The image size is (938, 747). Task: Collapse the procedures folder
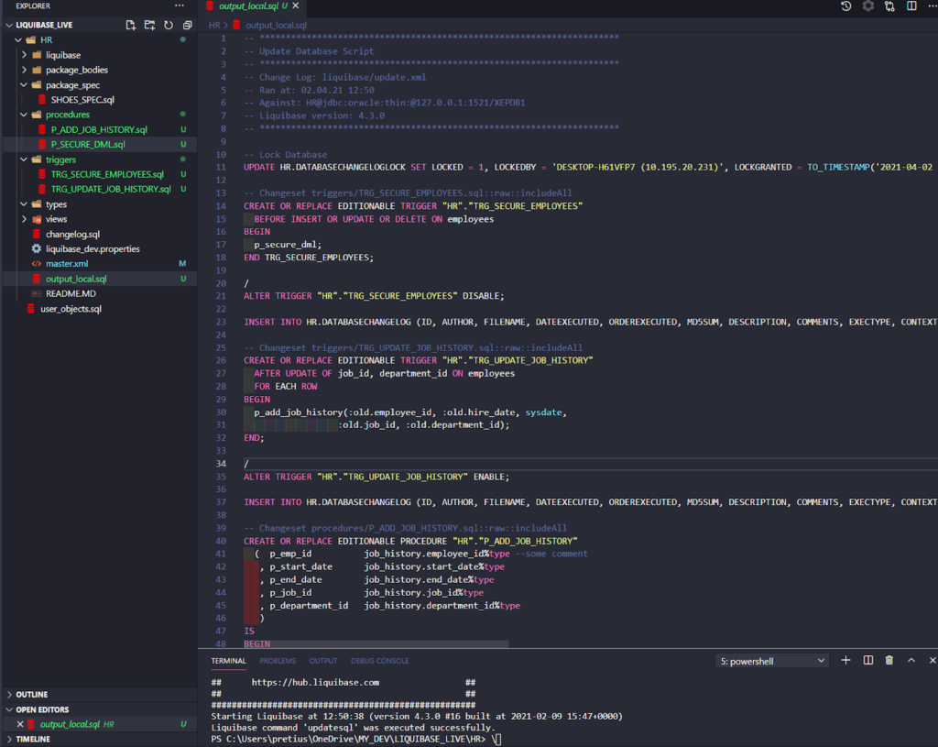coord(24,115)
